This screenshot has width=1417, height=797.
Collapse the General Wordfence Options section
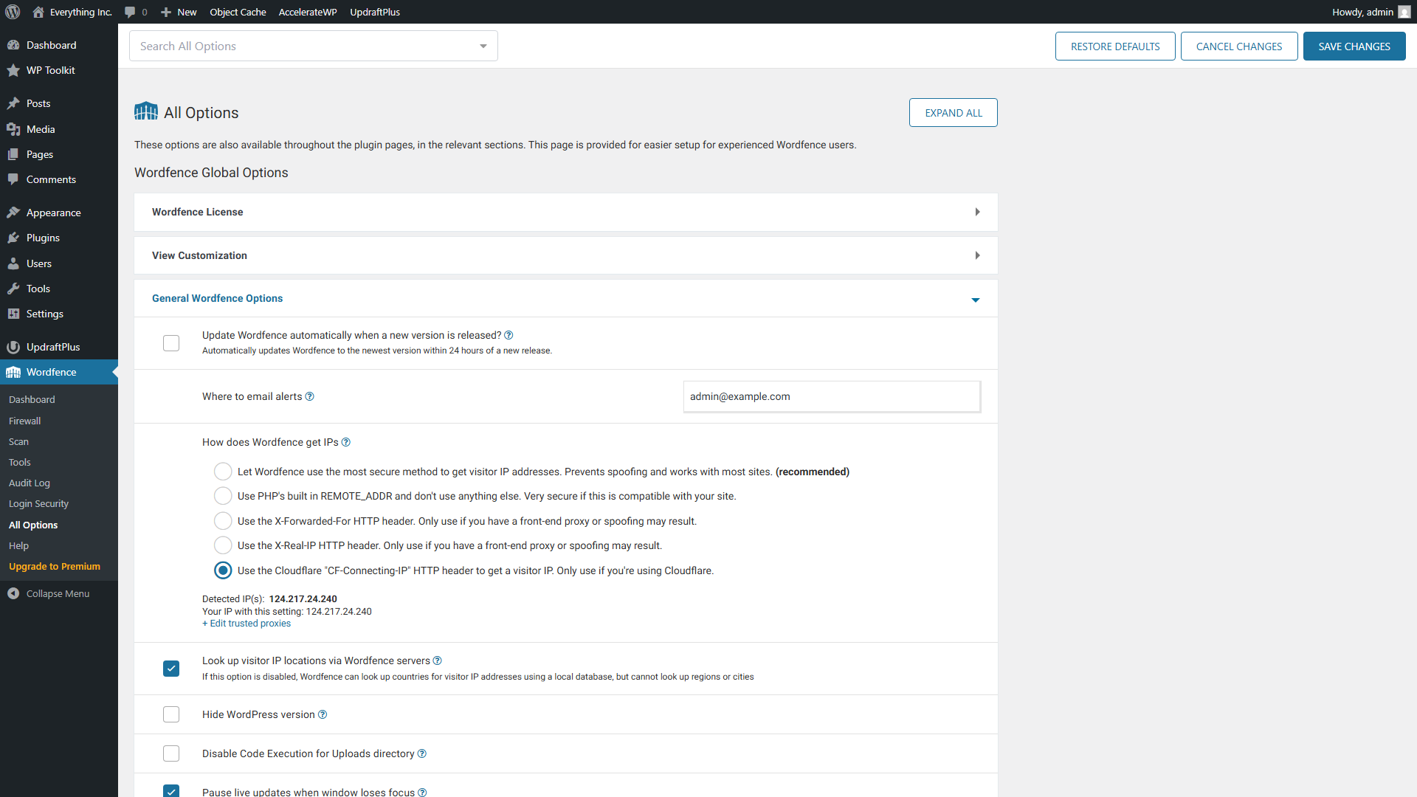click(566, 298)
